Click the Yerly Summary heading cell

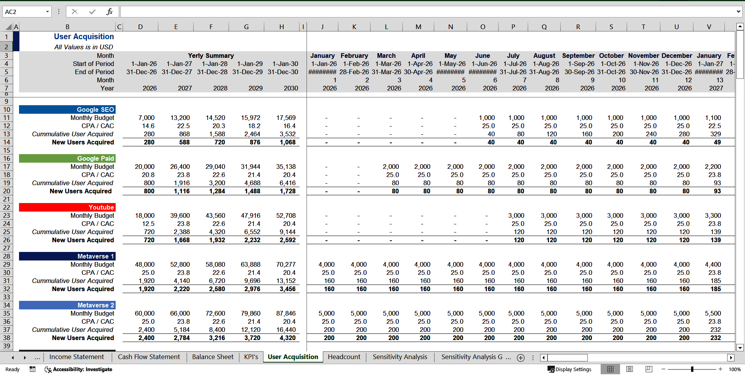[x=211, y=56]
